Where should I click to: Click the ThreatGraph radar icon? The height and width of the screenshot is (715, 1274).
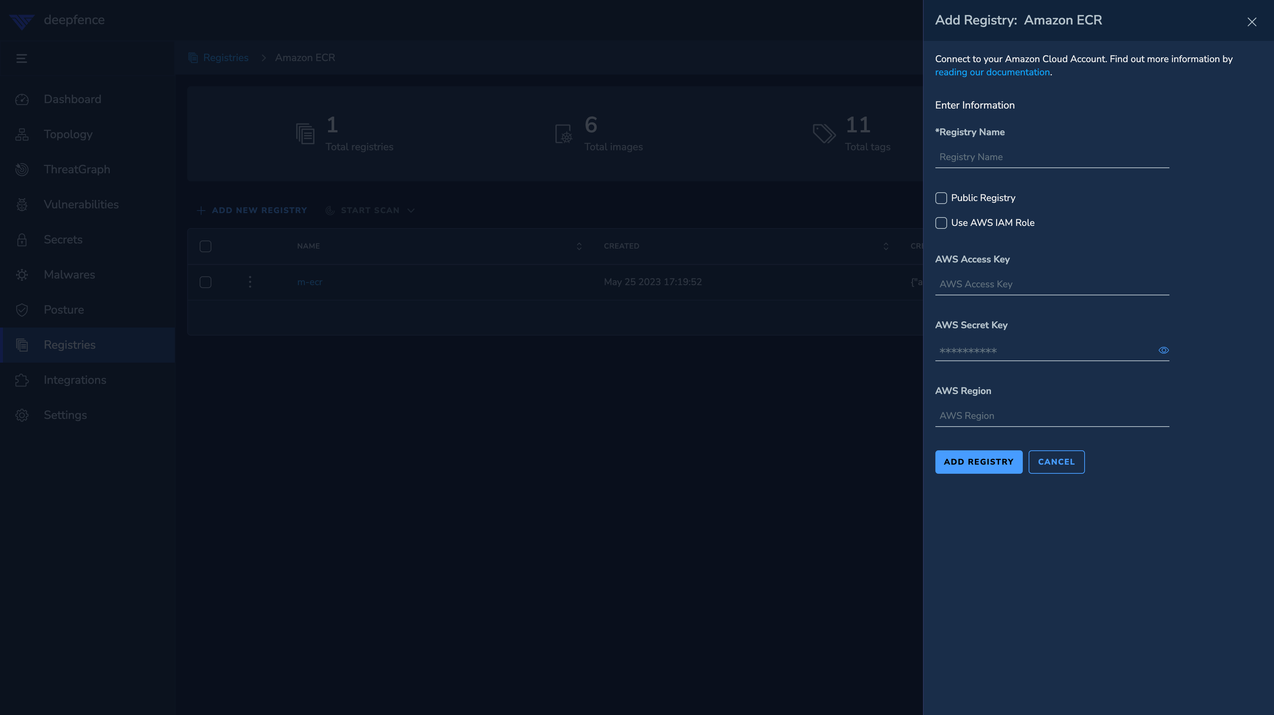pos(22,170)
